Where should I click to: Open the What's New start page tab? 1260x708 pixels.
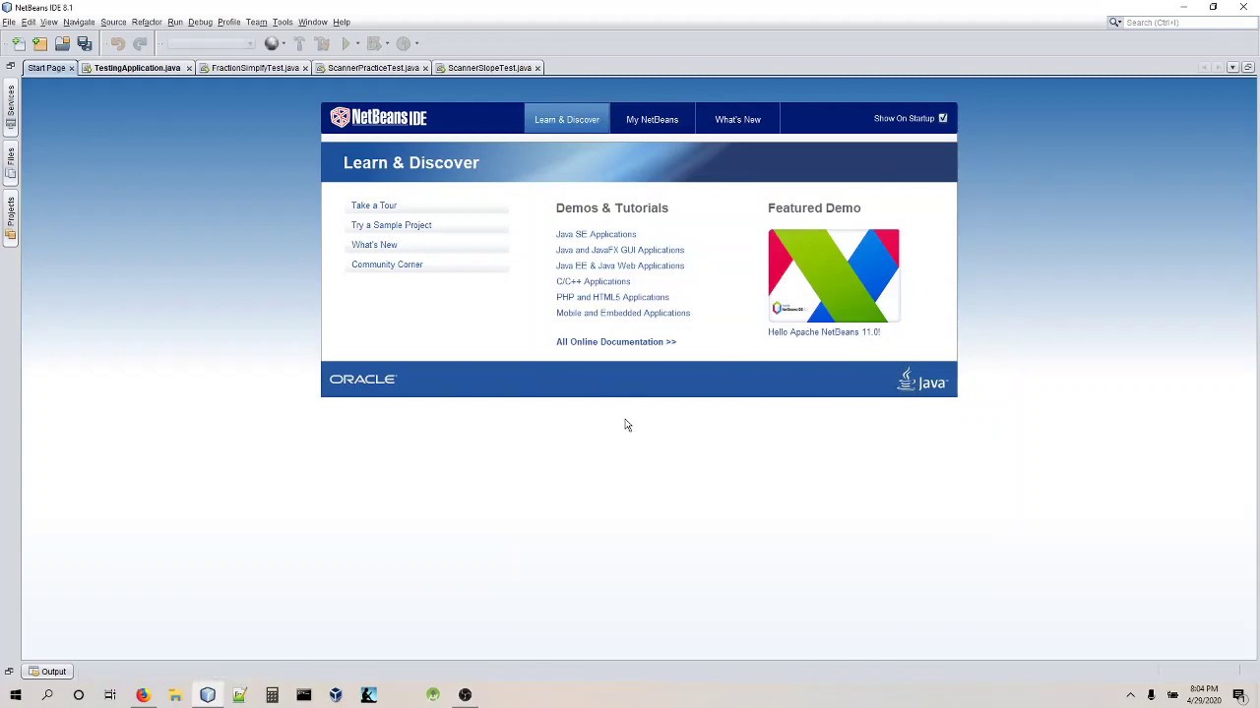[x=737, y=119]
